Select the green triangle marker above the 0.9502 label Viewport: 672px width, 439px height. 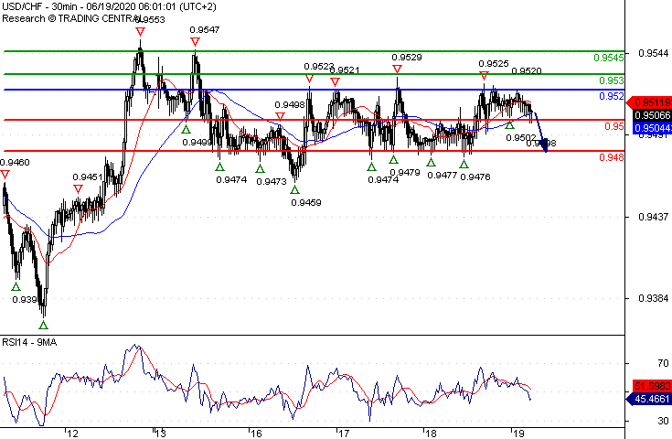(509, 124)
